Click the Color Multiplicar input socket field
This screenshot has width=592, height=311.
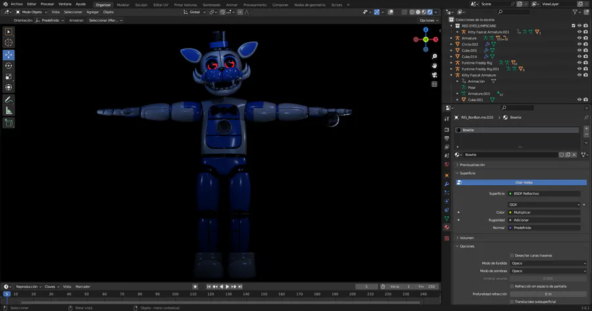544,212
